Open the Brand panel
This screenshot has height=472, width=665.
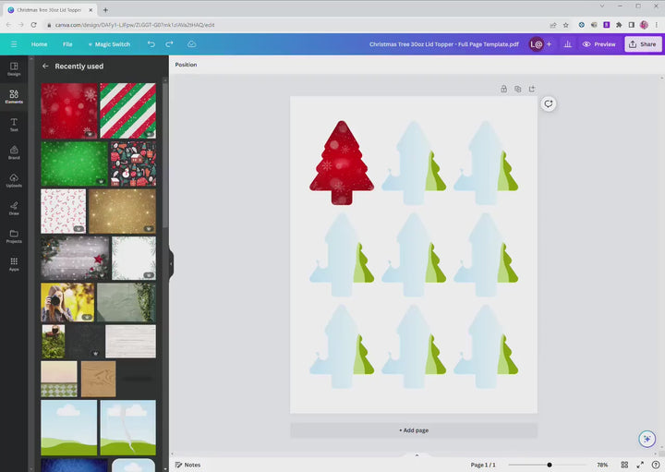(14, 151)
